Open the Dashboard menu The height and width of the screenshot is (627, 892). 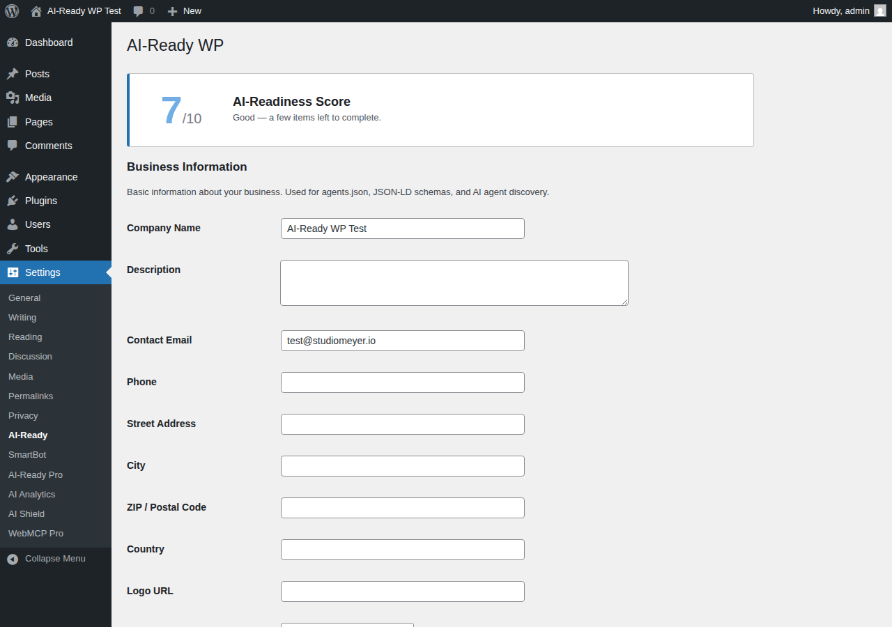pos(56,42)
